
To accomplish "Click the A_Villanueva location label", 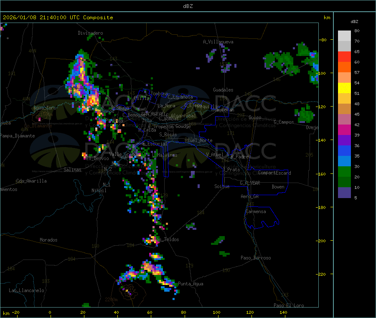I will pos(218,42).
